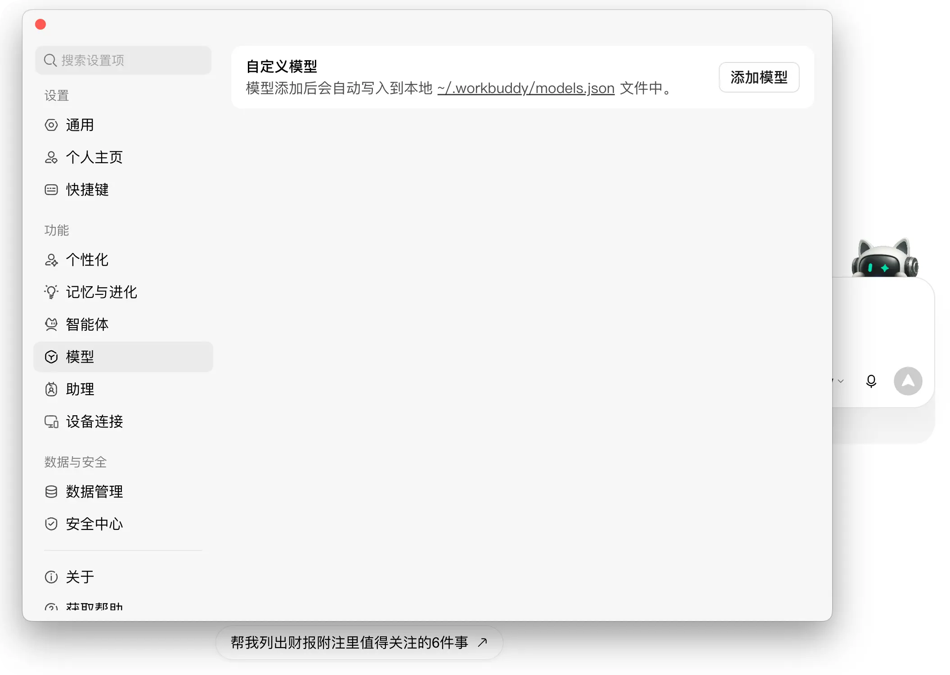Expand the dropdown chevron beside the microphone

click(x=841, y=381)
